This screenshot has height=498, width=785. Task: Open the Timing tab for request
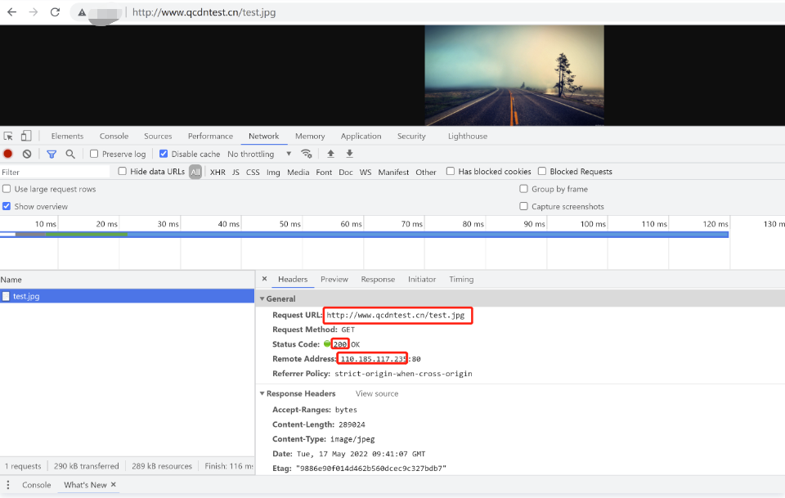coord(461,280)
